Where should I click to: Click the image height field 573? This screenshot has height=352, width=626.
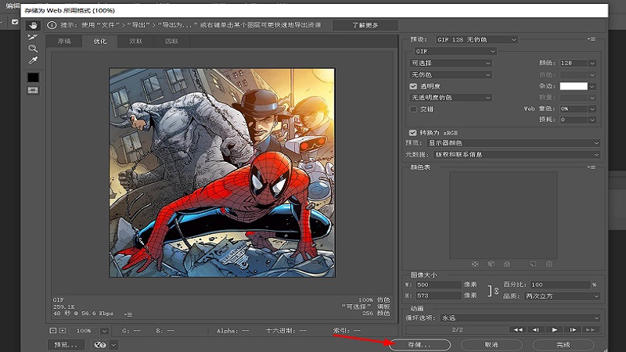tap(438, 296)
